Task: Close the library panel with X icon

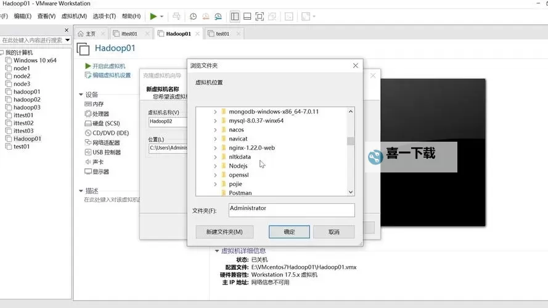Action: [67, 30]
